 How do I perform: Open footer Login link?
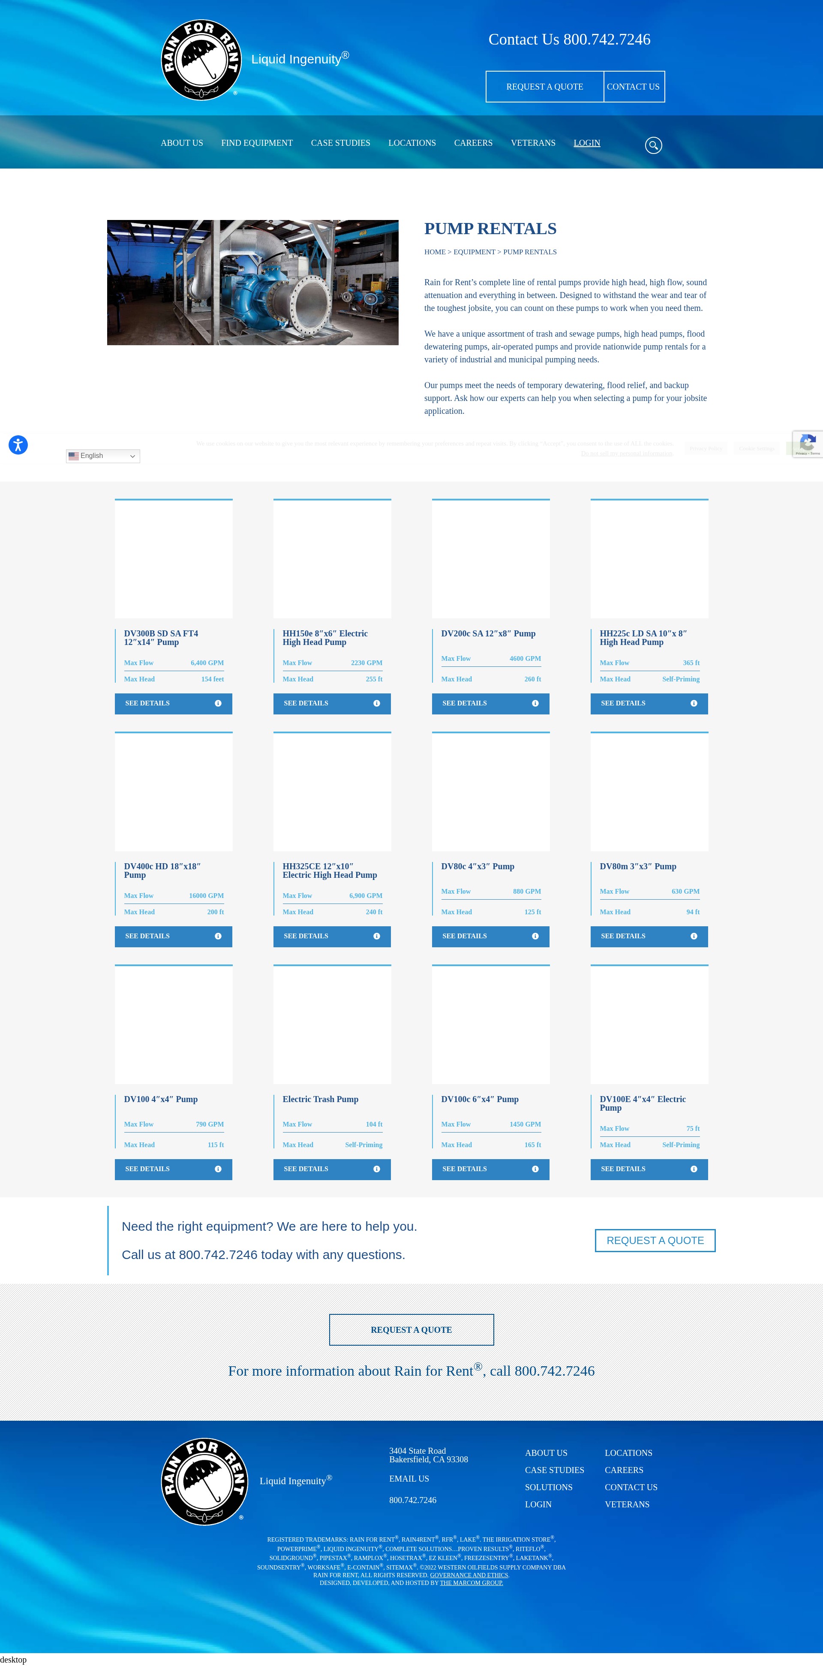pos(538,1504)
